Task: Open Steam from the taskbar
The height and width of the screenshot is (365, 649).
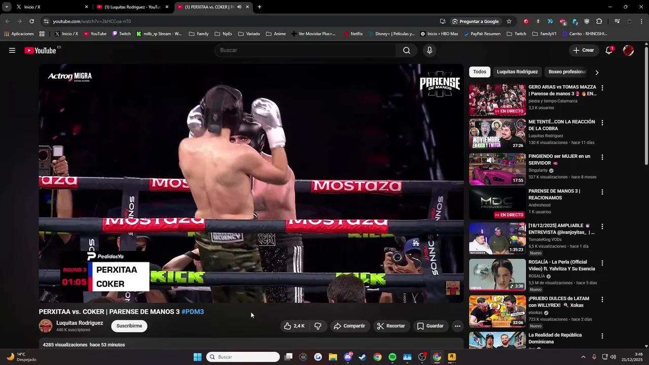Action: [363, 357]
